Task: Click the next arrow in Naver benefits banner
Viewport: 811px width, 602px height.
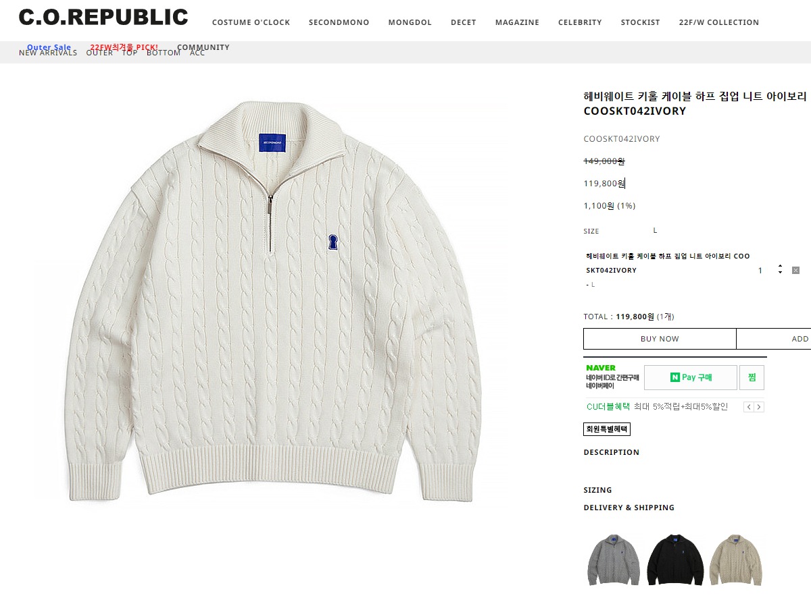Action: coord(759,407)
